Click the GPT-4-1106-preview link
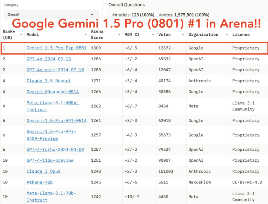Viewport: 268px width, 204px height. (x=50, y=160)
